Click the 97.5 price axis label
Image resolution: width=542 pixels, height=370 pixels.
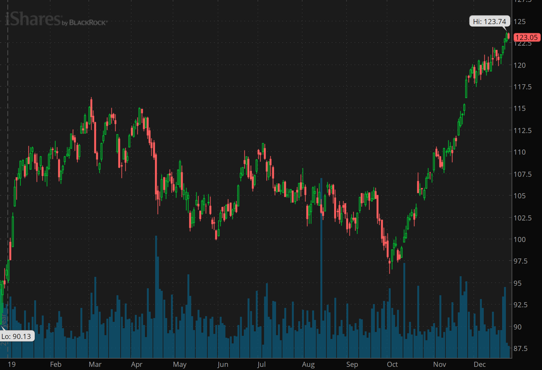coord(521,261)
